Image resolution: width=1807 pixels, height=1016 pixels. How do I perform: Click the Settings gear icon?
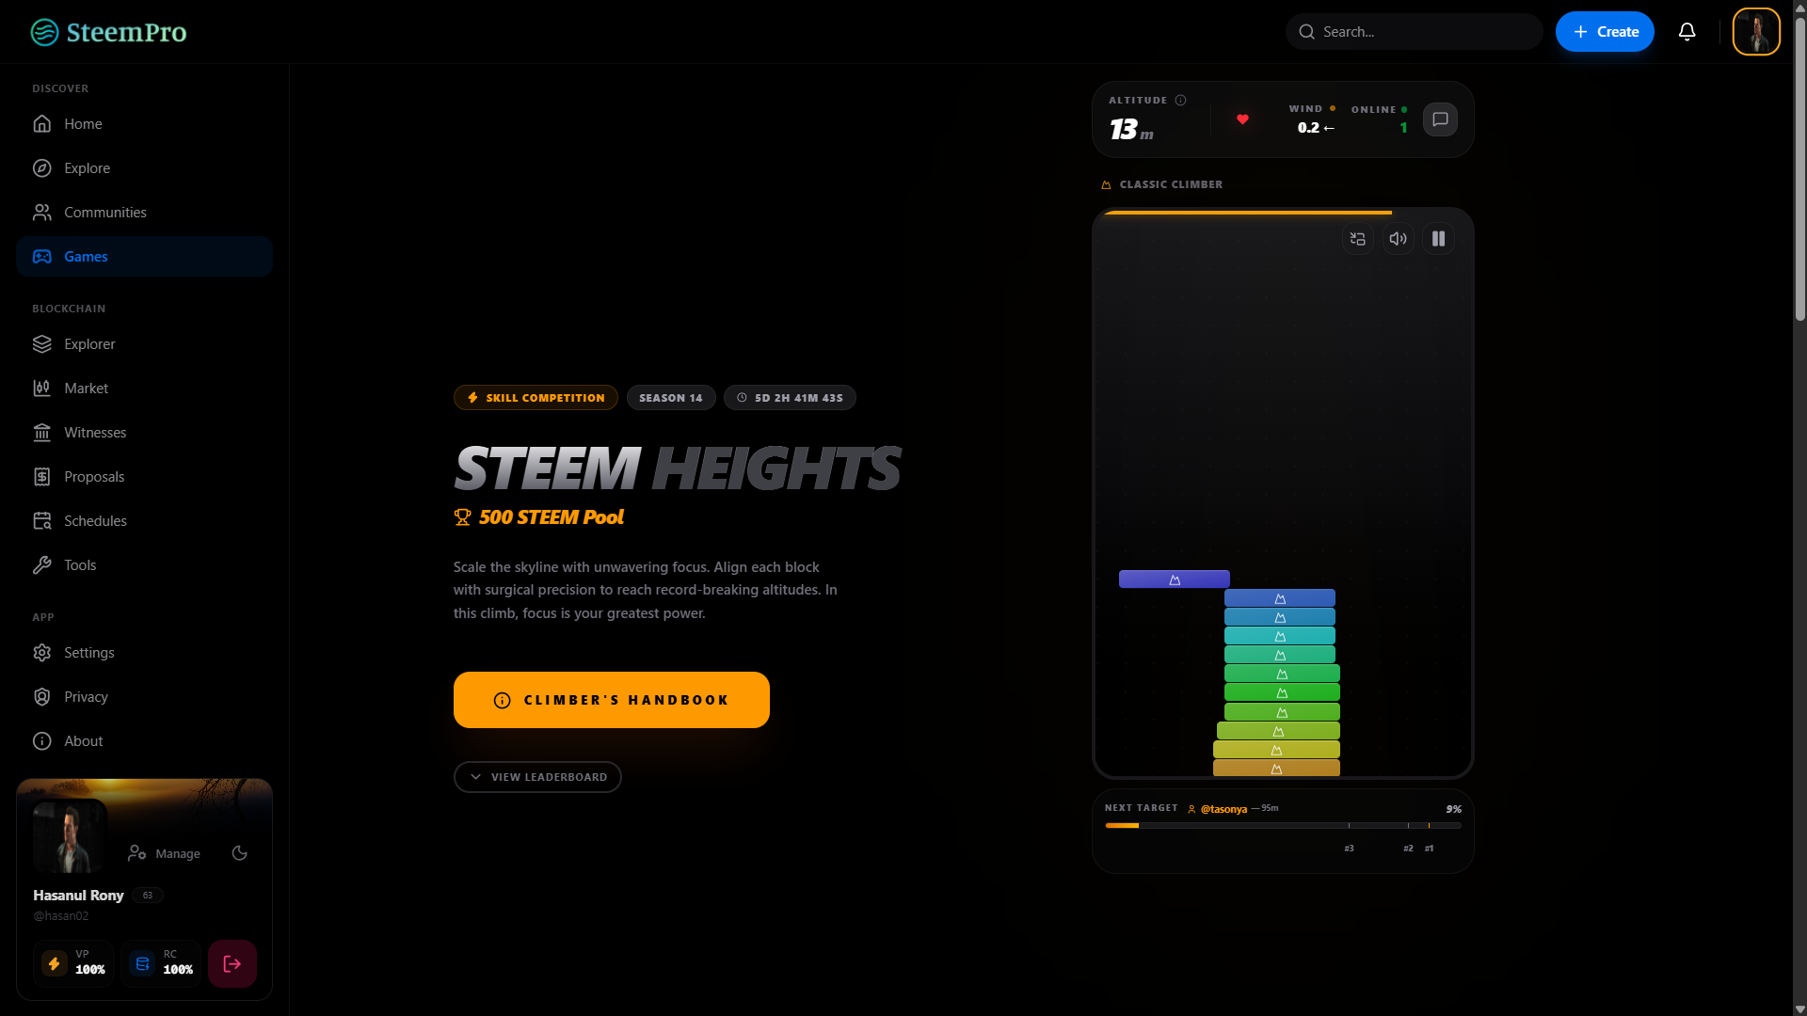coord(41,653)
